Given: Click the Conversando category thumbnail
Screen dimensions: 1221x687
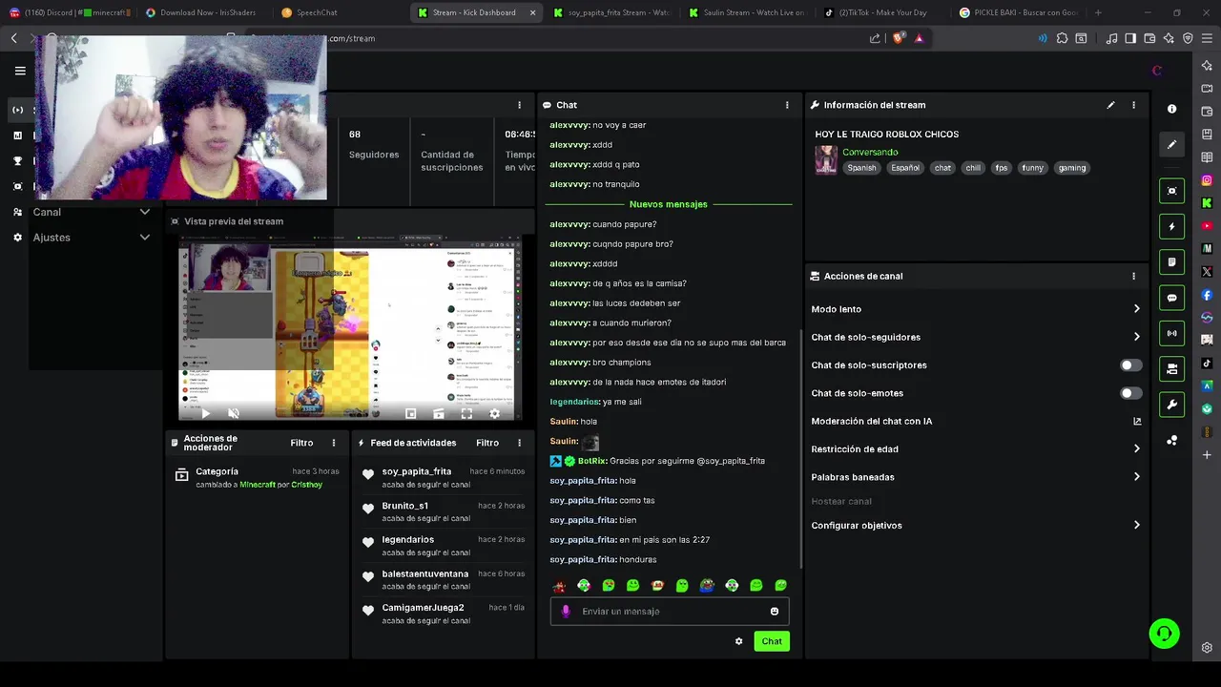Looking at the screenshot, I should tap(826, 160).
